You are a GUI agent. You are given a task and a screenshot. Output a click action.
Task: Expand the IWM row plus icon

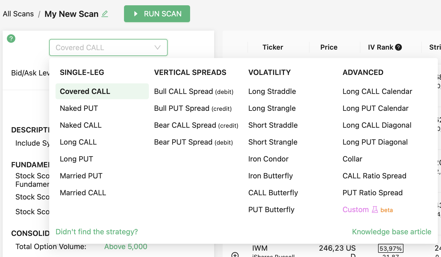(x=235, y=255)
